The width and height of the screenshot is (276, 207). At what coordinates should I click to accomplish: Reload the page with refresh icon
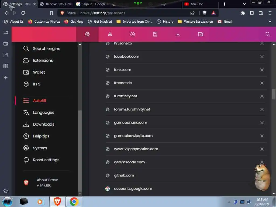coord(23,13)
